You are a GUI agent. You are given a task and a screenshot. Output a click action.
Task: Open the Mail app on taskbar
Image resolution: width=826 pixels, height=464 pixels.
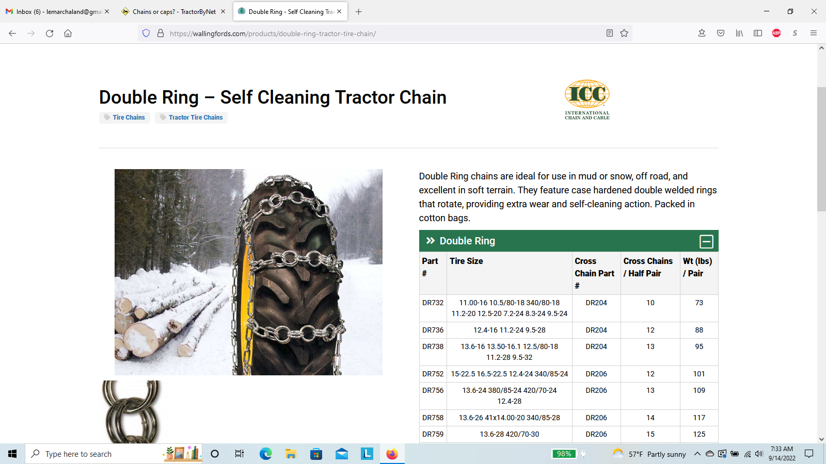(341, 454)
